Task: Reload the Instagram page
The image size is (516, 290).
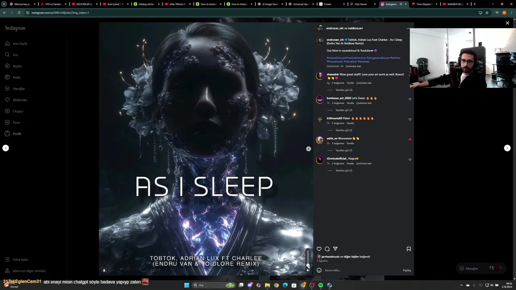Action: click(19, 12)
